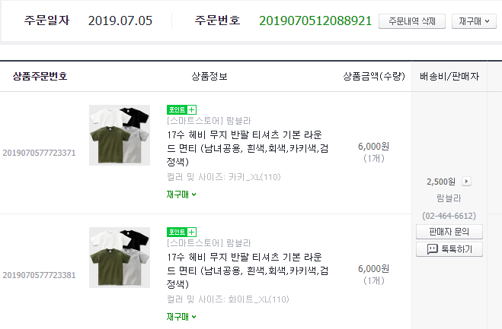
Task: Select product order number 2019070577723381
Action: click(40, 274)
